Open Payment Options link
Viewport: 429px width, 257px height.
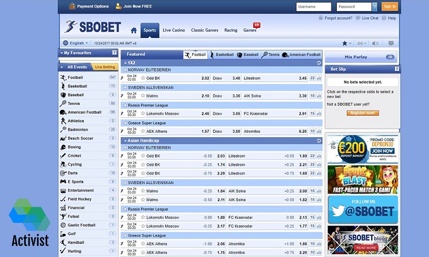[x=89, y=6]
